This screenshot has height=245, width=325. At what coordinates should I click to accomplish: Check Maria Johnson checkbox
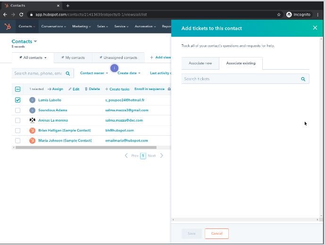(17, 140)
